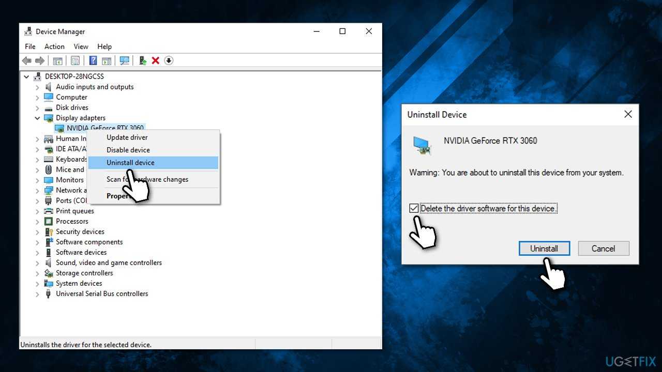662x372 pixels.
Task: Select the Sound, video and game controllers item
Action: [x=109, y=262]
